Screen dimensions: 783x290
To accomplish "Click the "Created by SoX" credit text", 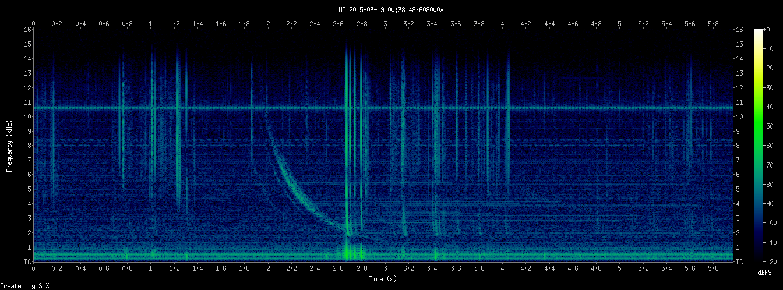I will click(25, 286).
